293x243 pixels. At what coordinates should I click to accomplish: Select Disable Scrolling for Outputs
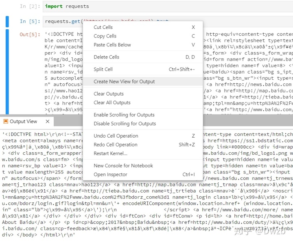click(x=143, y=124)
